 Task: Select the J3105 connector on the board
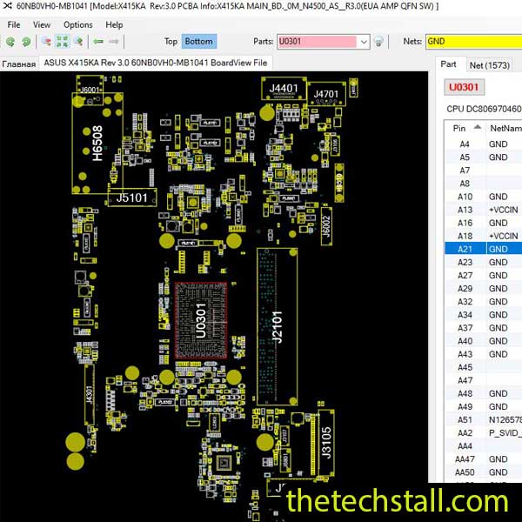click(x=326, y=443)
